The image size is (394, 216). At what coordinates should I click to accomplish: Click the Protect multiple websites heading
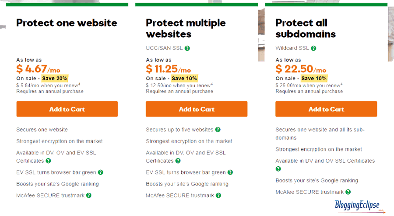click(x=186, y=28)
